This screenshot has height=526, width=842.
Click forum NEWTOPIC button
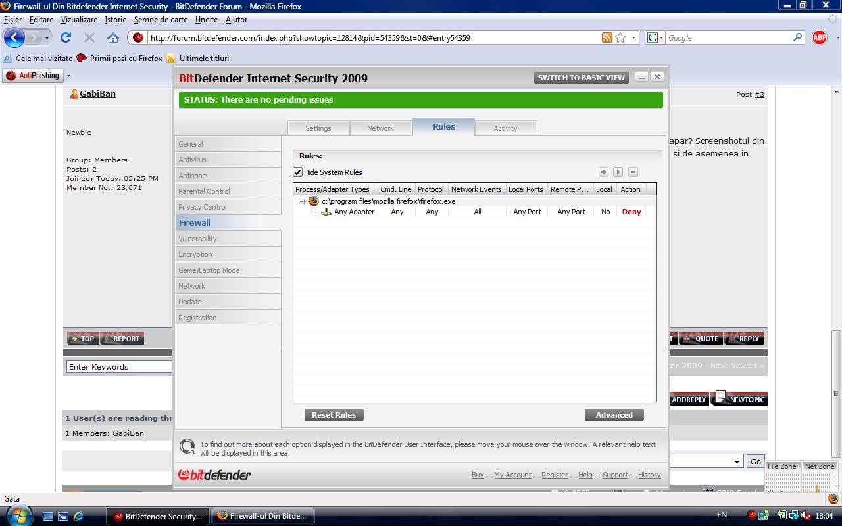[x=740, y=398]
